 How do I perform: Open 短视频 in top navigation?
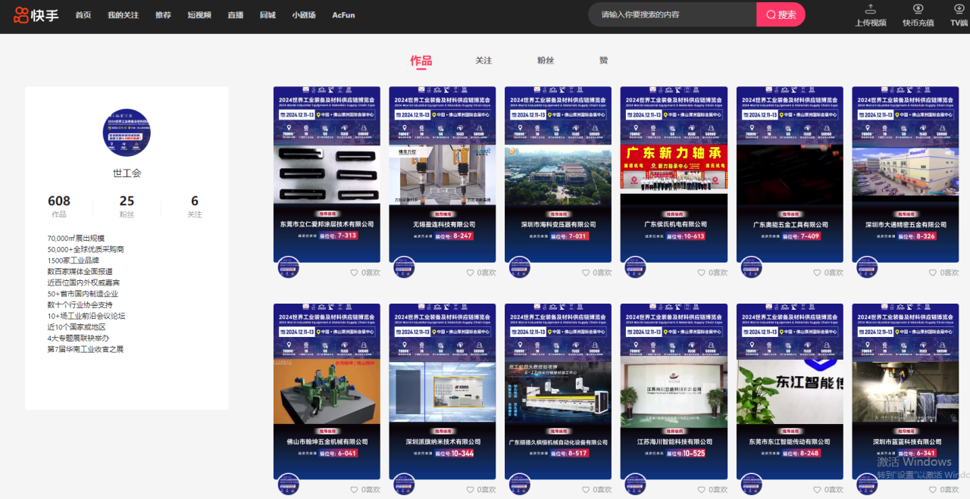tap(199, 15)
